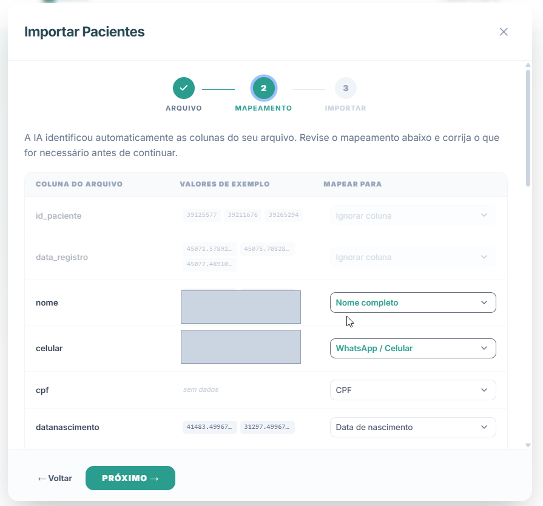Screen dimensions: 543x506
Task: Go back with the Voltar link
Action: coord(55,478)
